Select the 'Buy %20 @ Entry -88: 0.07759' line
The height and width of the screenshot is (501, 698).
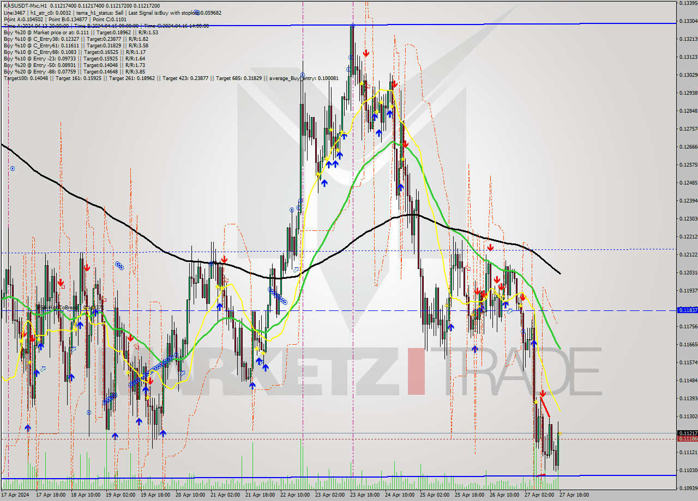tap(74, 71)
